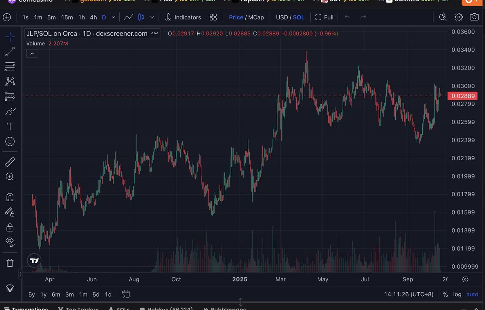
Task: Expand the time interval dropdown arrow
Action: click(x=114, y=17)
